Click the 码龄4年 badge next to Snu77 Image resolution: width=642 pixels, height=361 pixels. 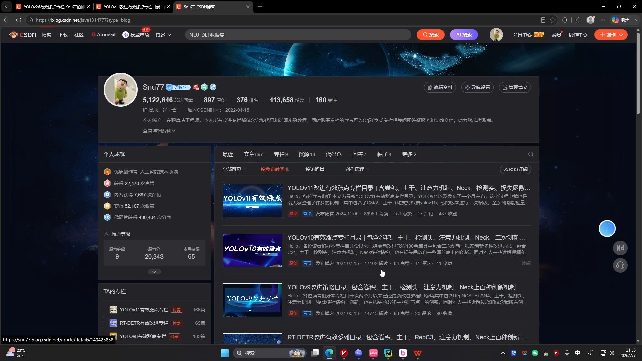pos(178,87)
